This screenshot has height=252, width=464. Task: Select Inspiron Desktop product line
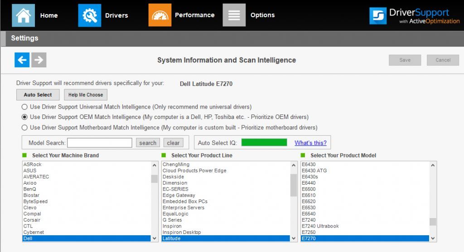(x=226, y=232)
